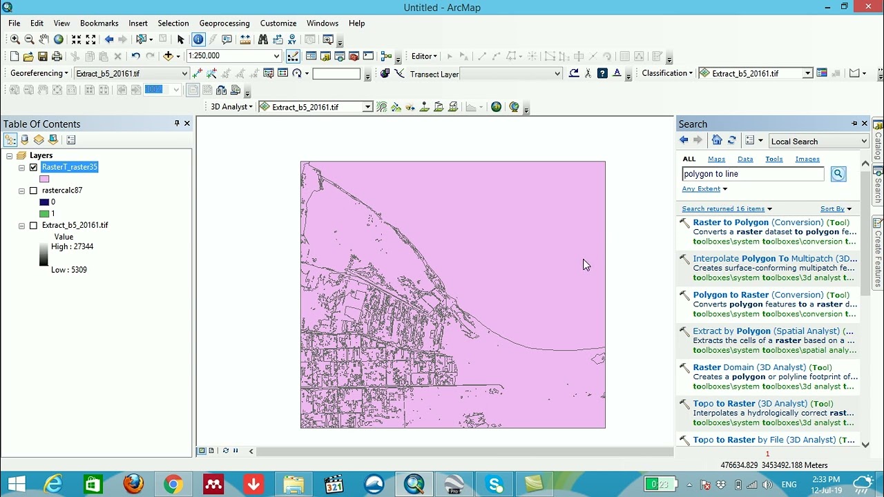Open the Extract by Polygon tool result
Image resolution: width=884 pixels, height=497 pixels.
coord(773,331)
